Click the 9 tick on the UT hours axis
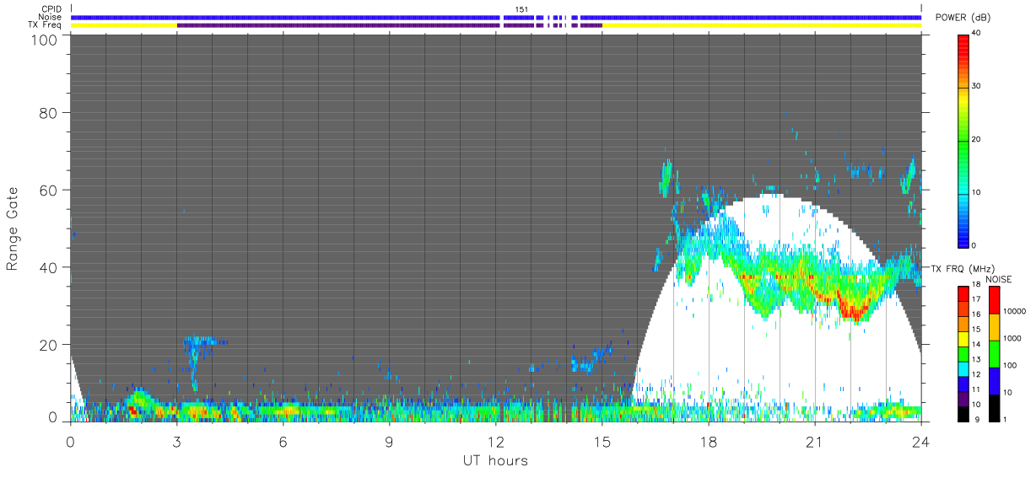The image size is (1036, 478). pos(390,441)
